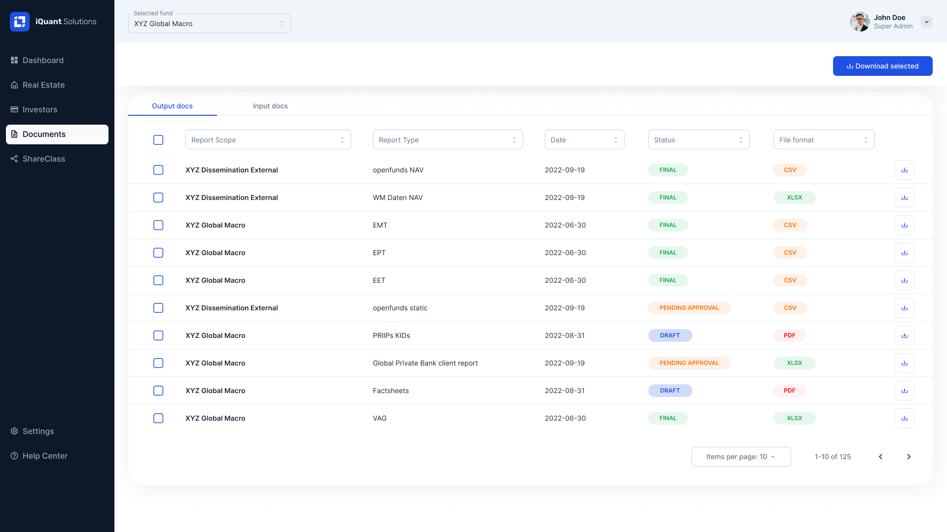Open Dashboard from the sidebar
947x532 pixels.
click(x=57, y=60)
